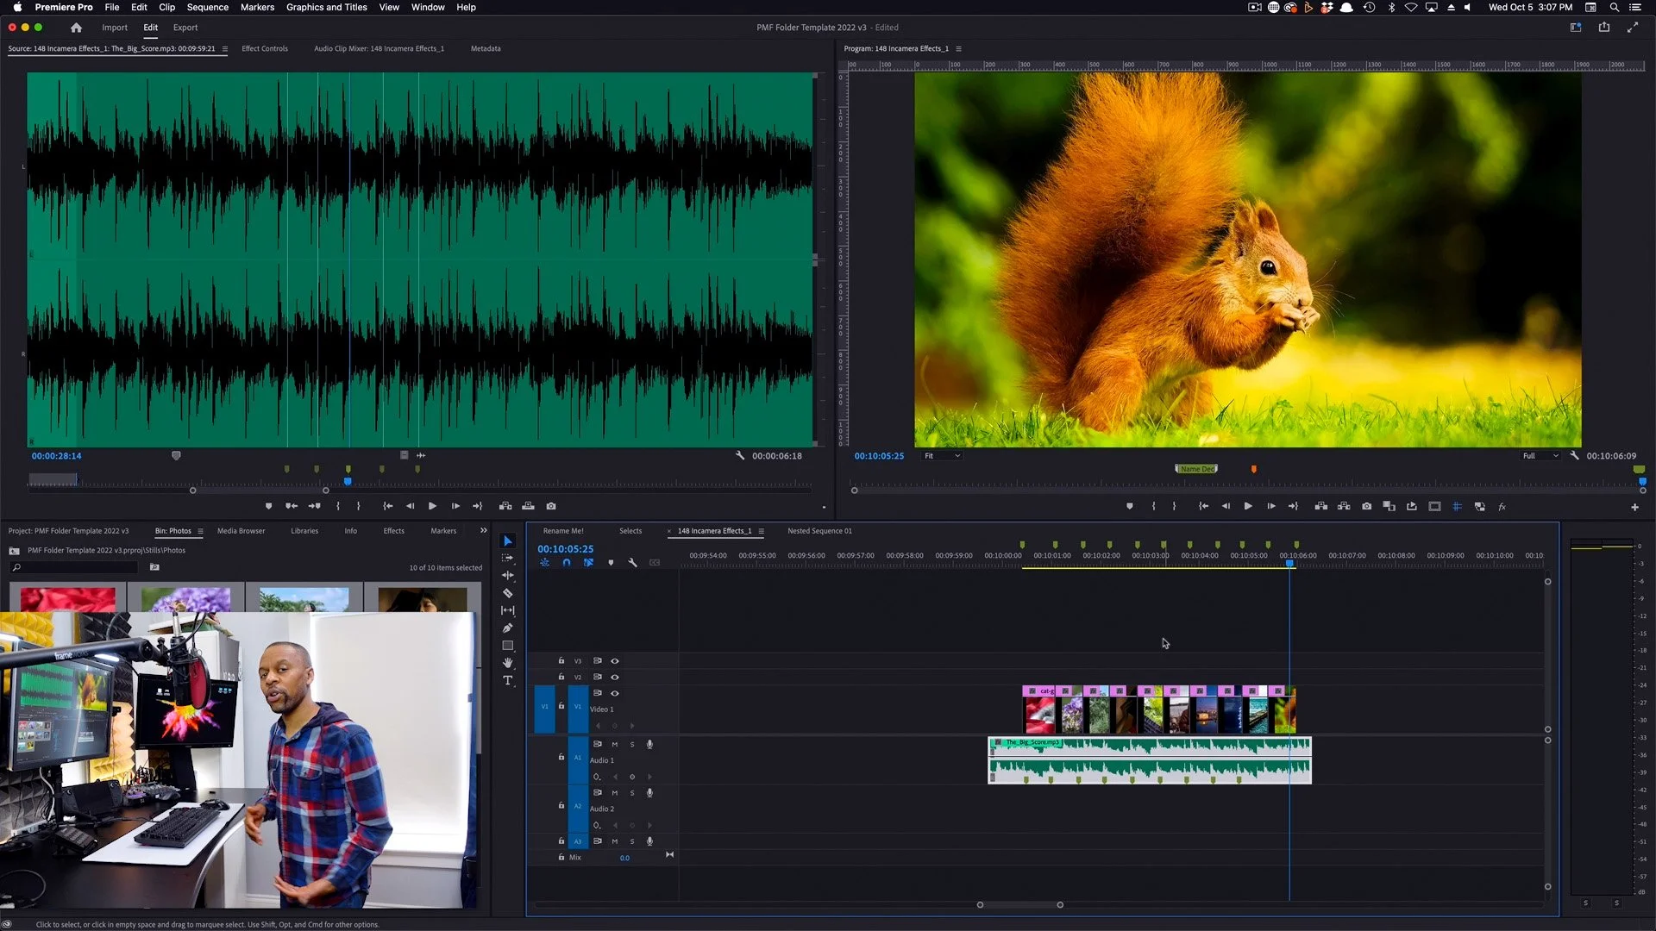Click Overwrite button in Source monitor
Viewport: 1656px width, 931px height.
(528, 506)
